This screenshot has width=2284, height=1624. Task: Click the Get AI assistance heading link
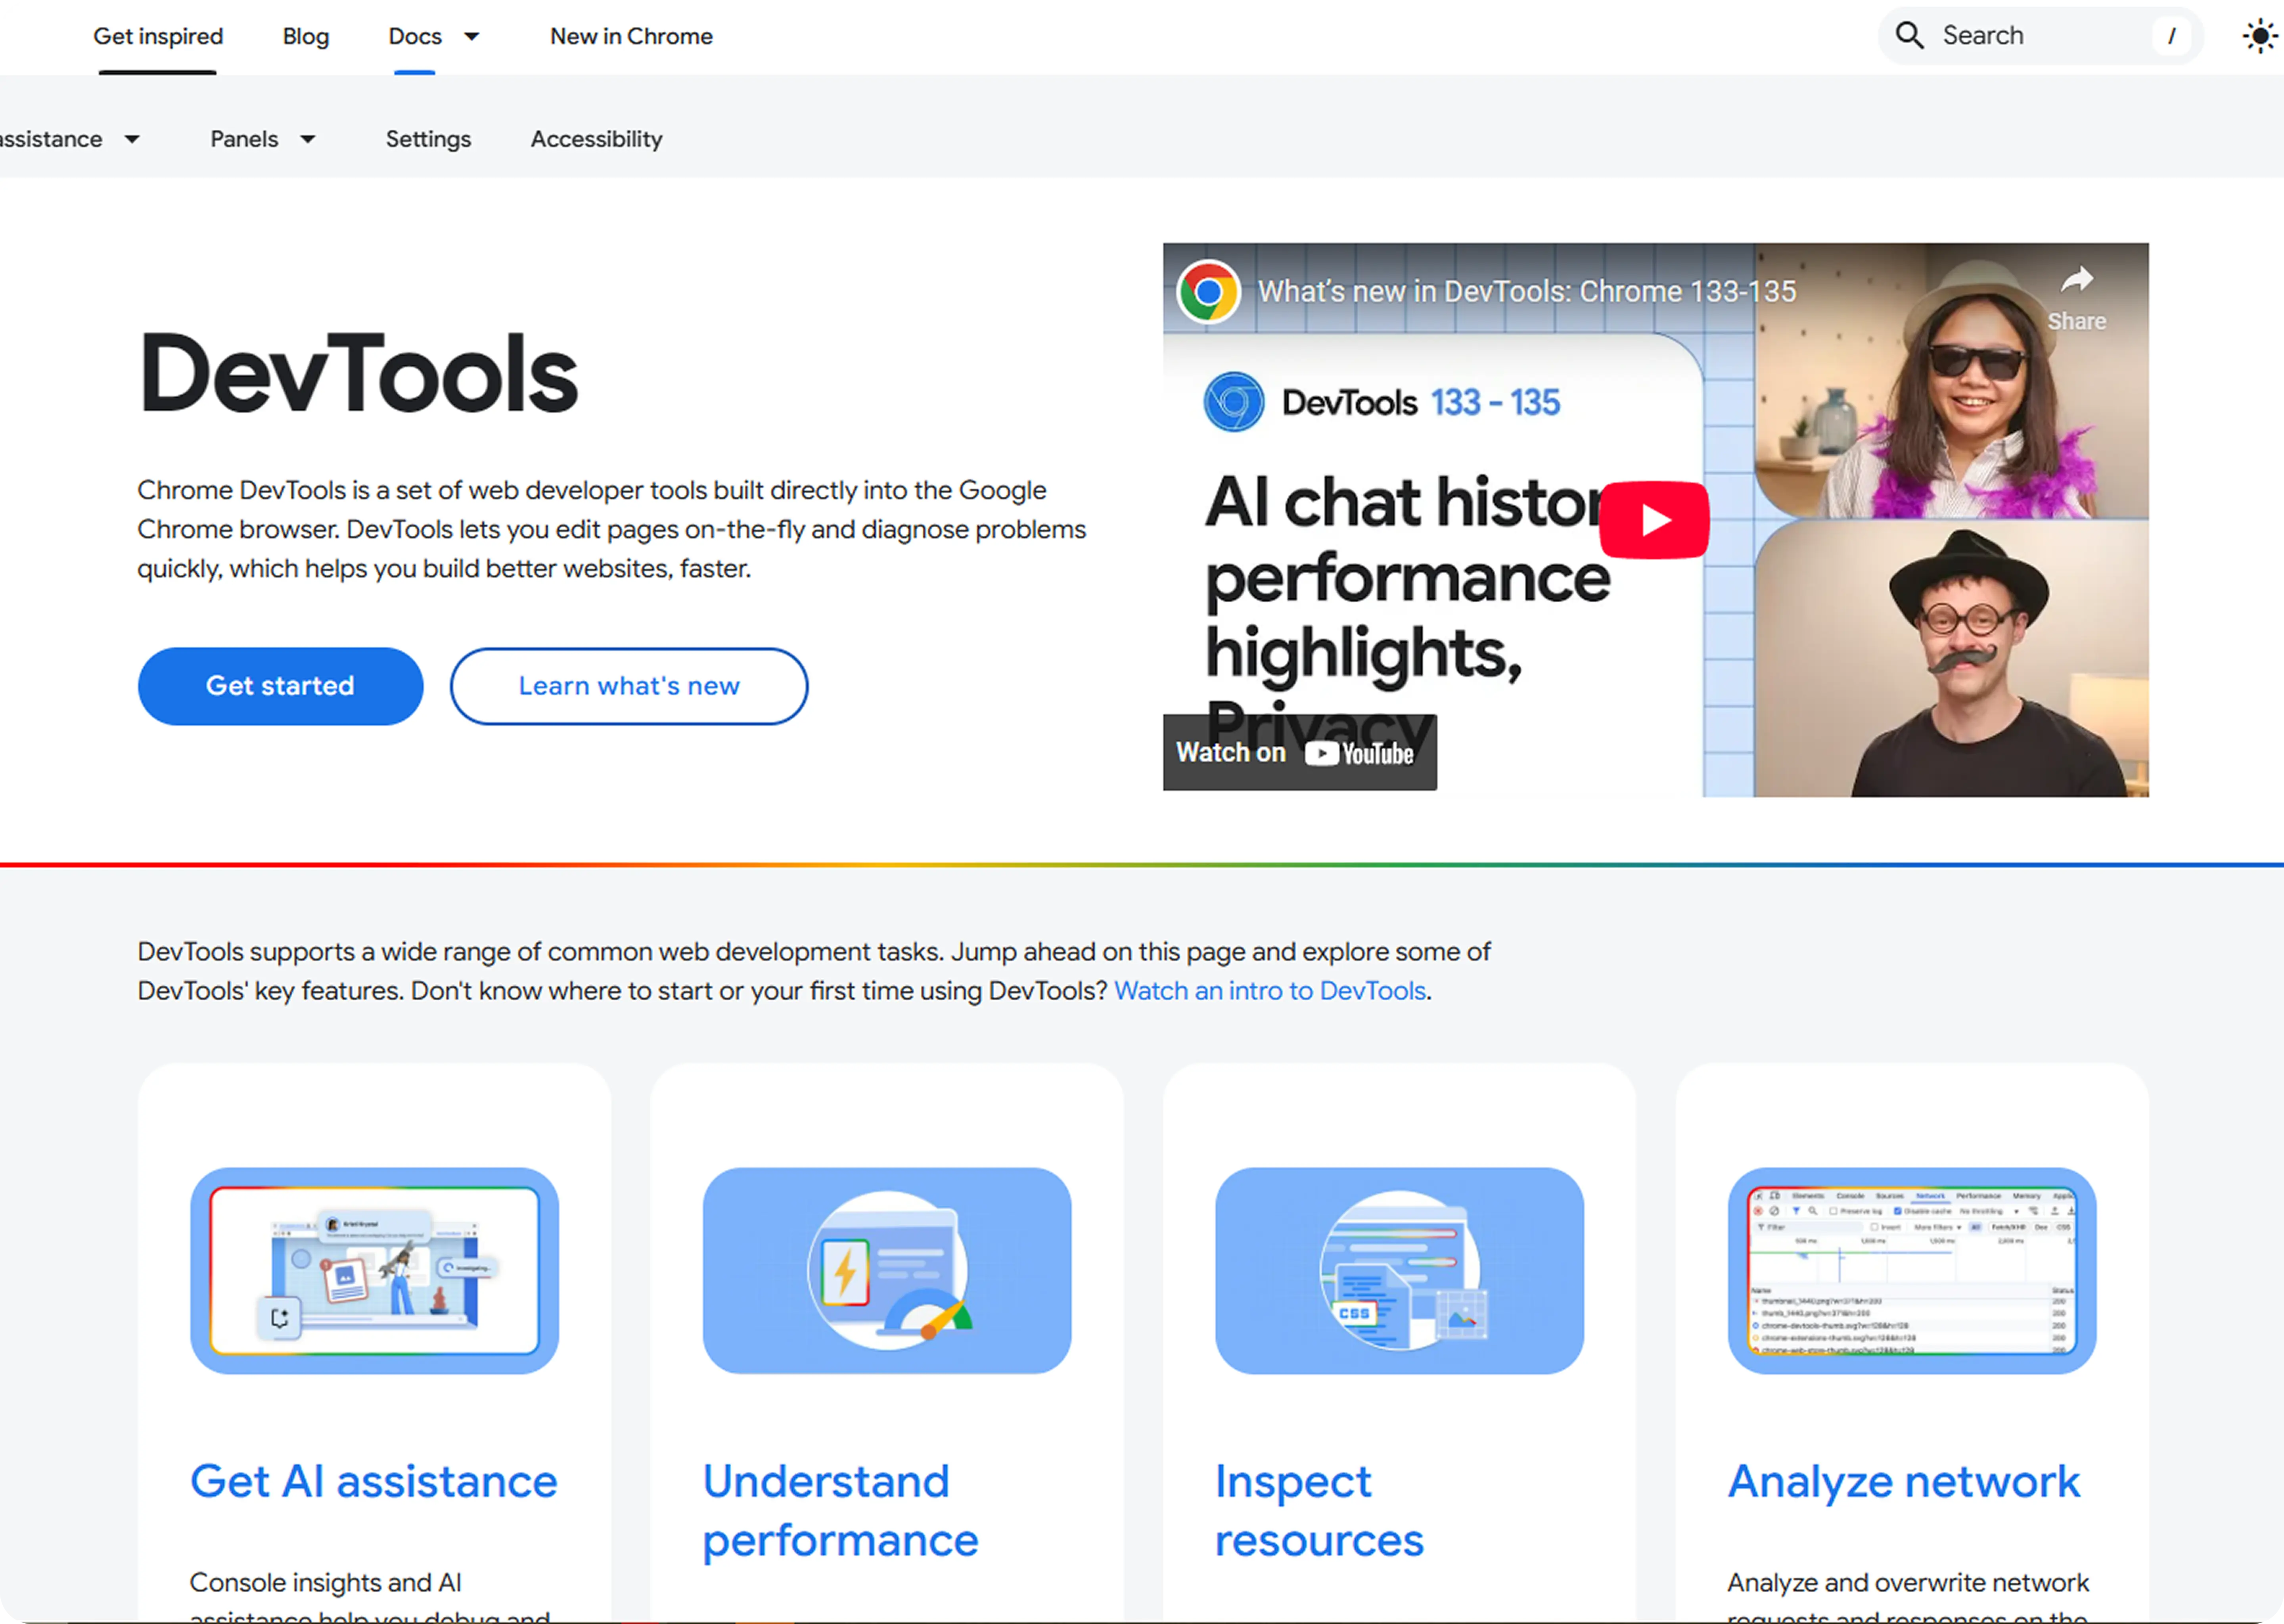point(373,1482)
